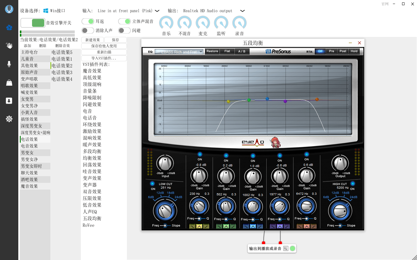Image resolution: width=417 pixels, height=260 pixels.
Task: Click the Input gain knob
Action: pyautogui.click(x=165, y=163)
